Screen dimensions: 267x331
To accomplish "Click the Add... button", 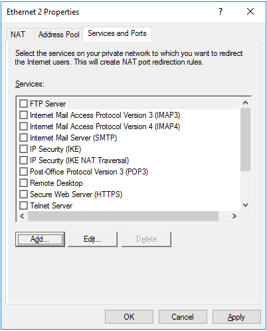I will pos(40,239).
